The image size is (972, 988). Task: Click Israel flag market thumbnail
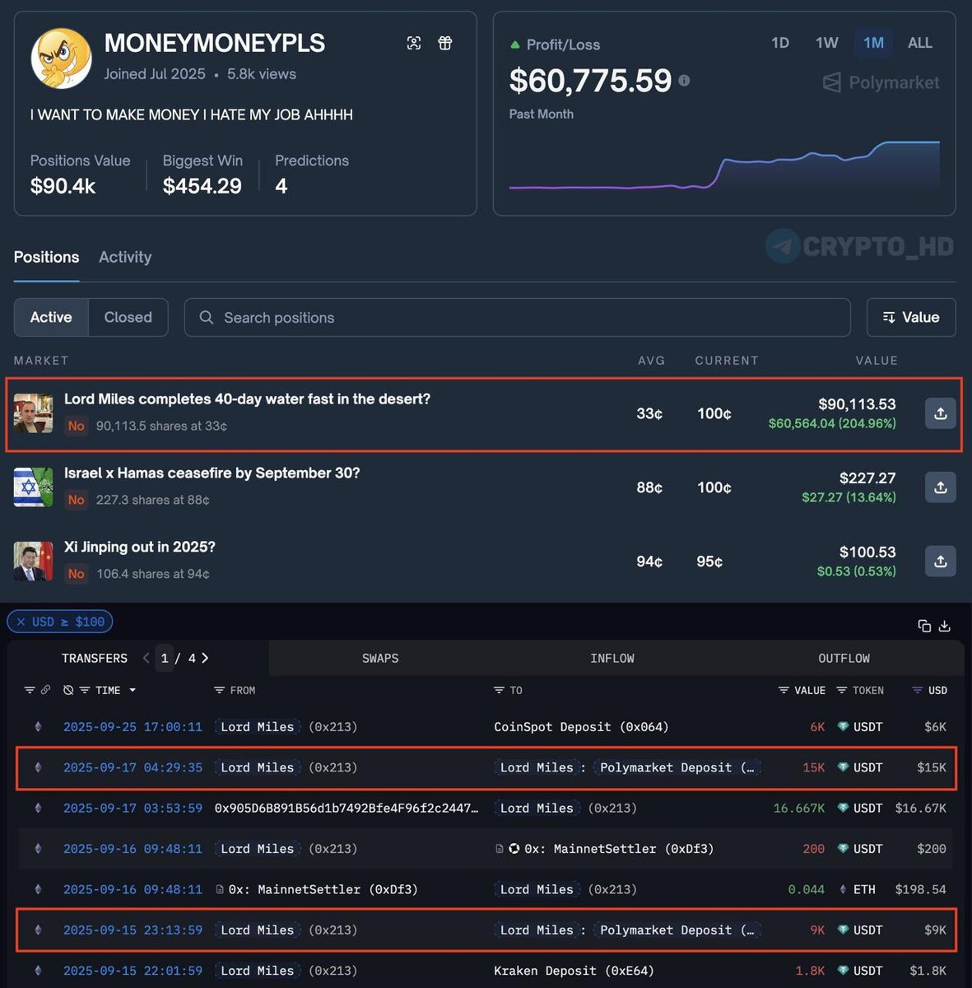(33, 487)
